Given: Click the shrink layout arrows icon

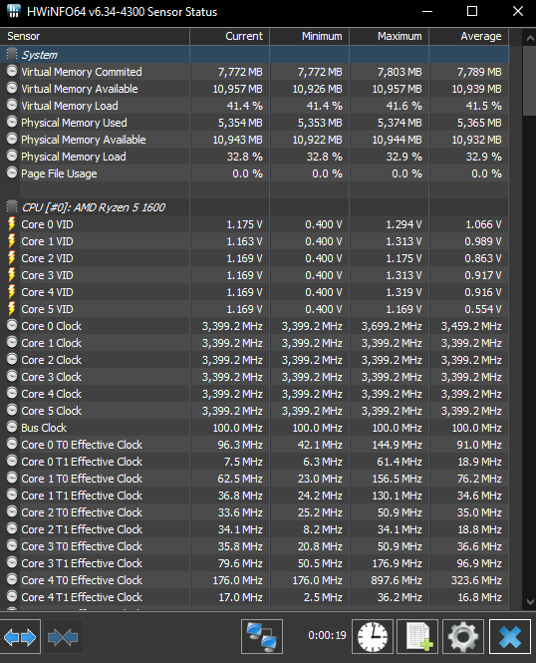Looking at the screenshot, I should point(64,637).
